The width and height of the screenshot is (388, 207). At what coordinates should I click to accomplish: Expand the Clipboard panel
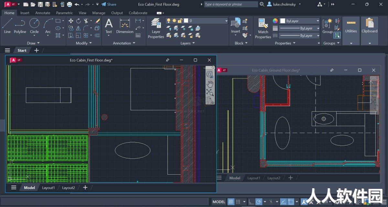[x=370, y=43]
